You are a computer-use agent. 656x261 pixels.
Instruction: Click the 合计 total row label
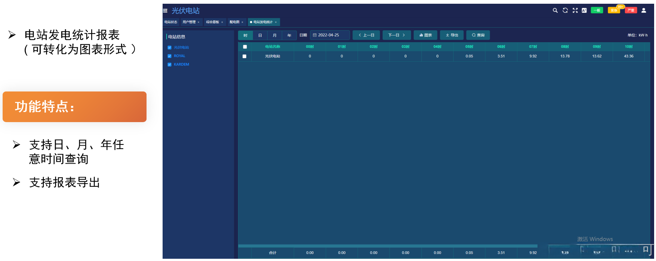coord(272,253)
